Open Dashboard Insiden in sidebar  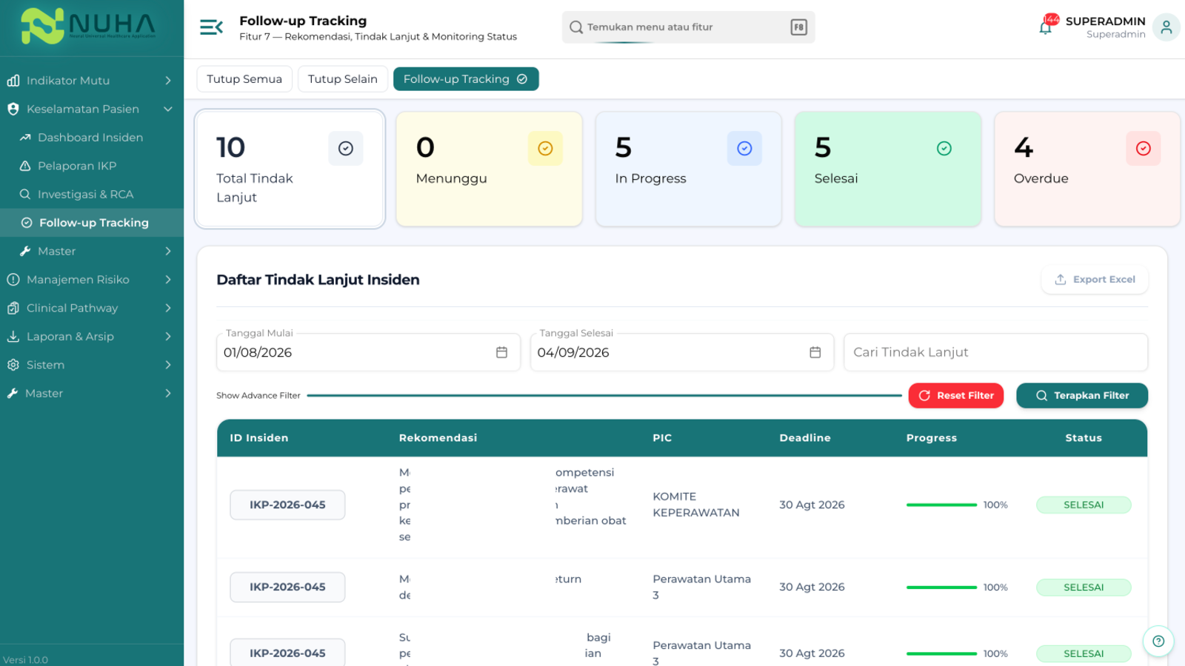point(92,138)
